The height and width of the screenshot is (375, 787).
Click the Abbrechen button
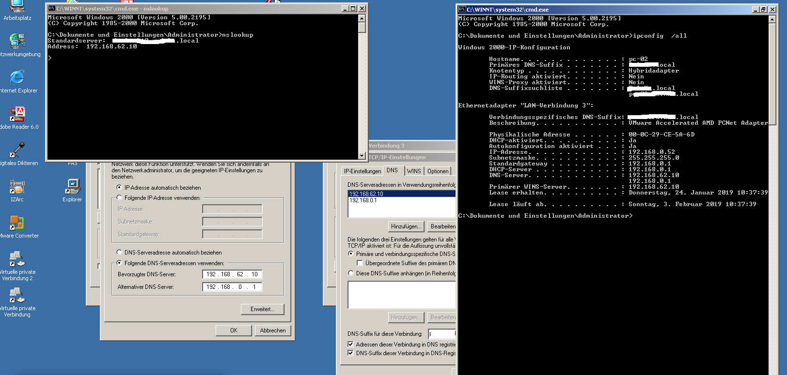pos(273,330)
